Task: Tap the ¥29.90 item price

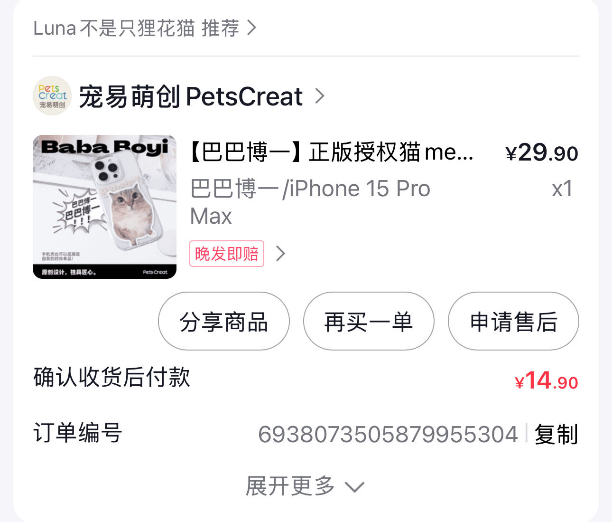Action: (x=542, y=153)
